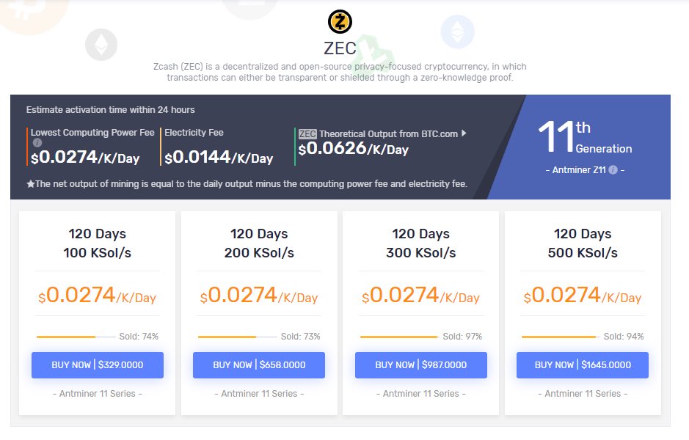This screenshot has height=440, width=689.
Task: Click the Sold: 73% progress bar
Action: (x=238, y=337)
